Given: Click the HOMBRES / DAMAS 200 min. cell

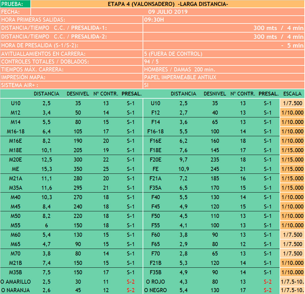Looking at the screenshot, I should coord(223,70).
